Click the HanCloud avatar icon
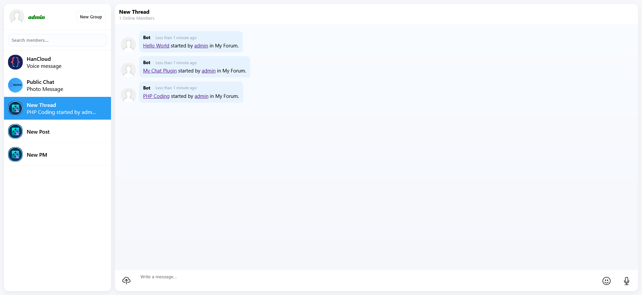Screen dimensions: 642x295 point(15,62)
